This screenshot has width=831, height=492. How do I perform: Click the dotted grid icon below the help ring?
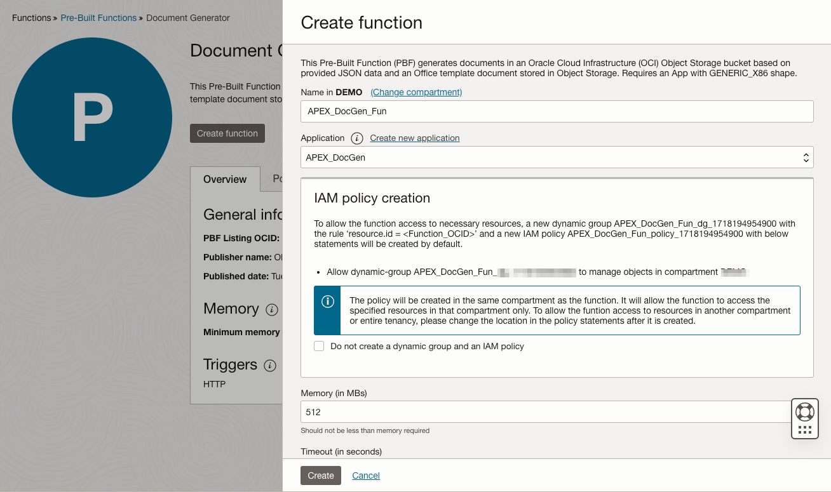click(804, 429)
